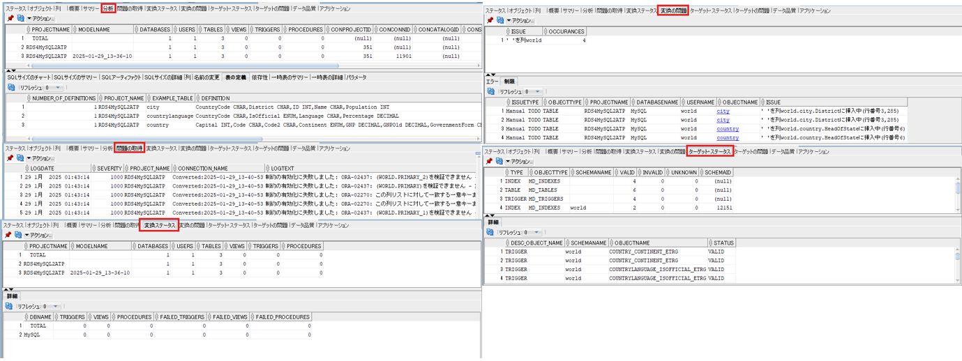The width and height of the screenshot is (962, 361).
Task: Click sort icon on FAILED_VIEWS column
Action: 208,317
